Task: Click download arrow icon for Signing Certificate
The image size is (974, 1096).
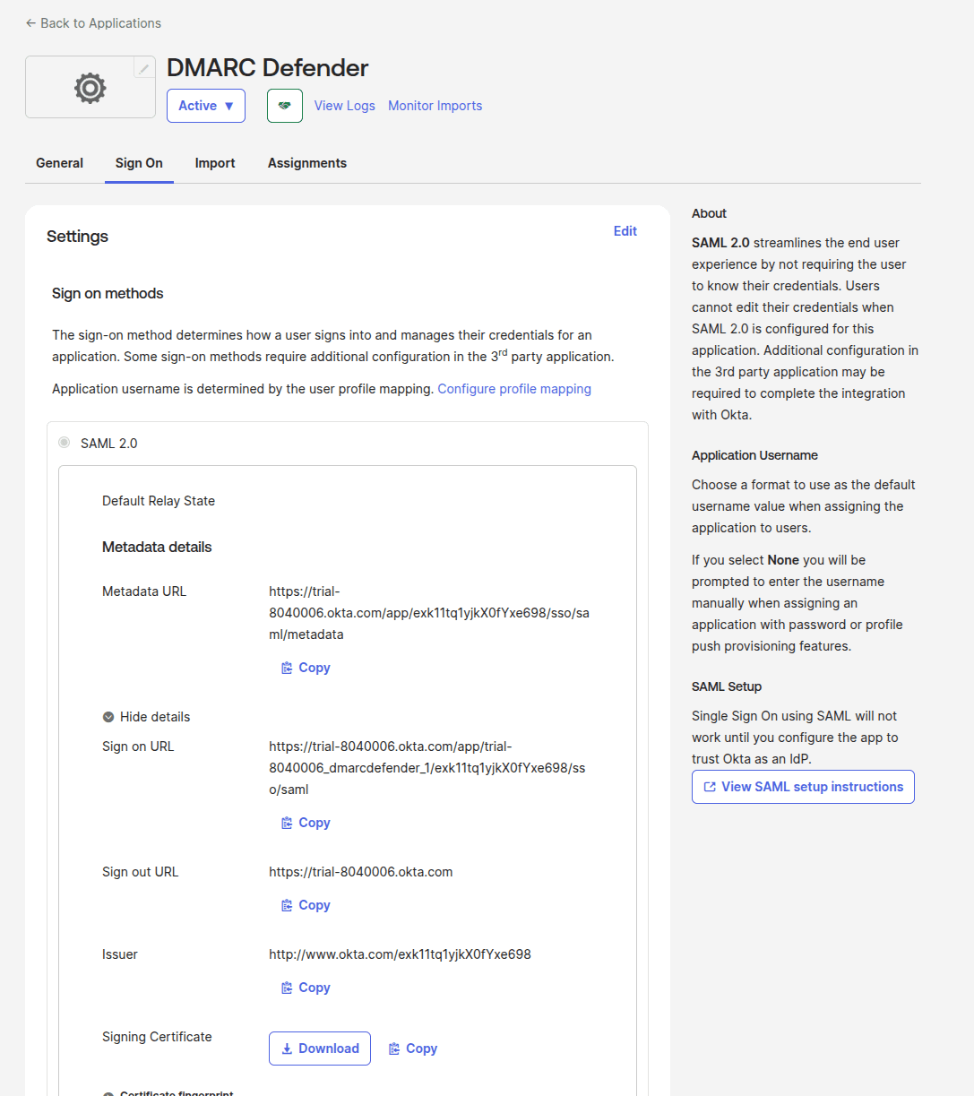Action: pyautogui.click(x=287, y=1049)
